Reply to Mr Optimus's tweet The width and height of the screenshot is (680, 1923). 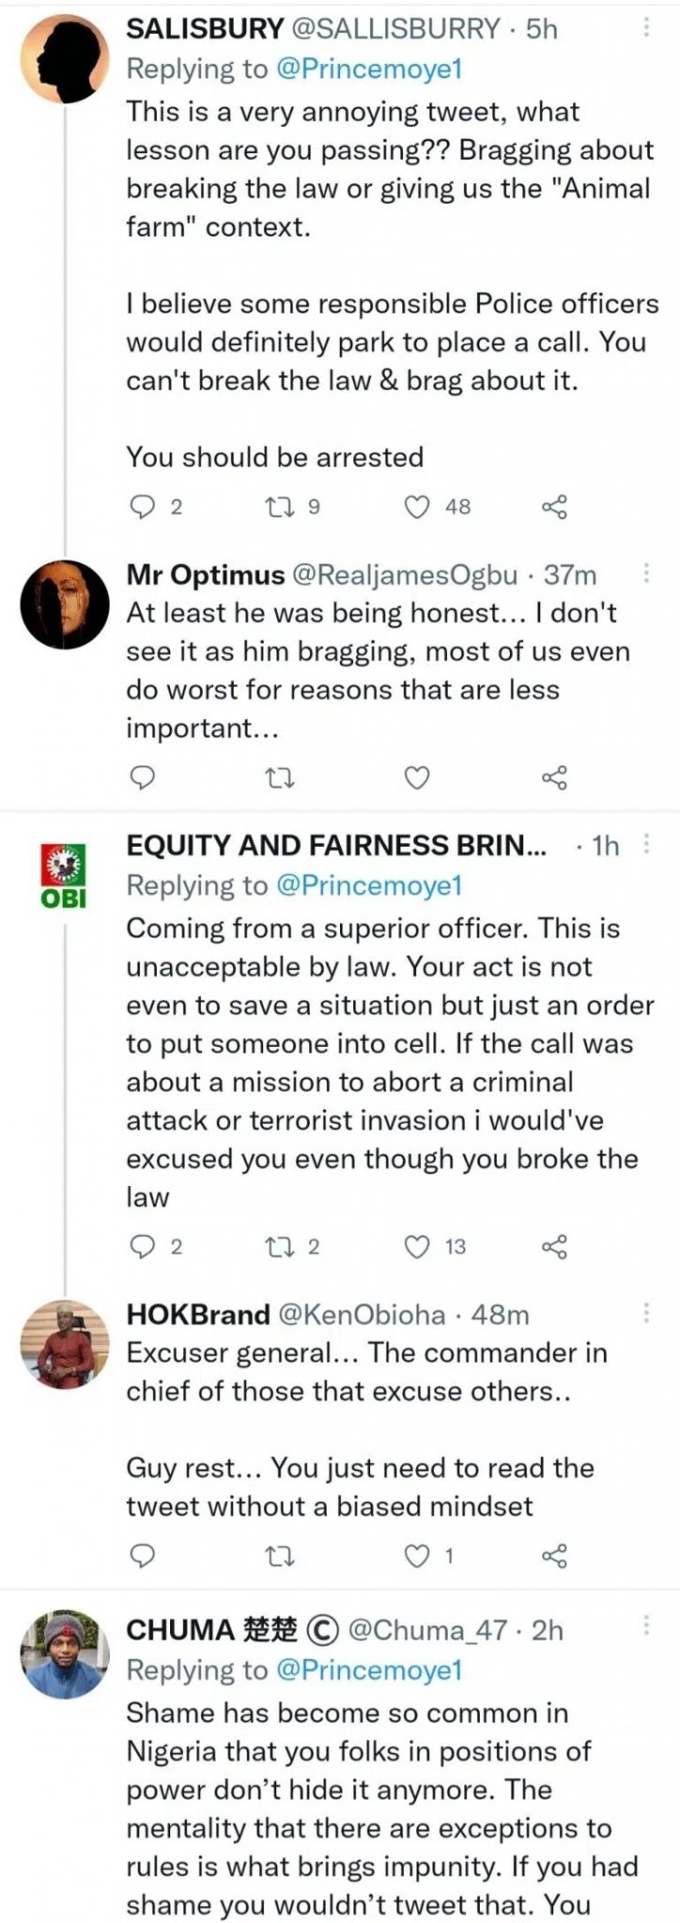click(x=142, y=777)
